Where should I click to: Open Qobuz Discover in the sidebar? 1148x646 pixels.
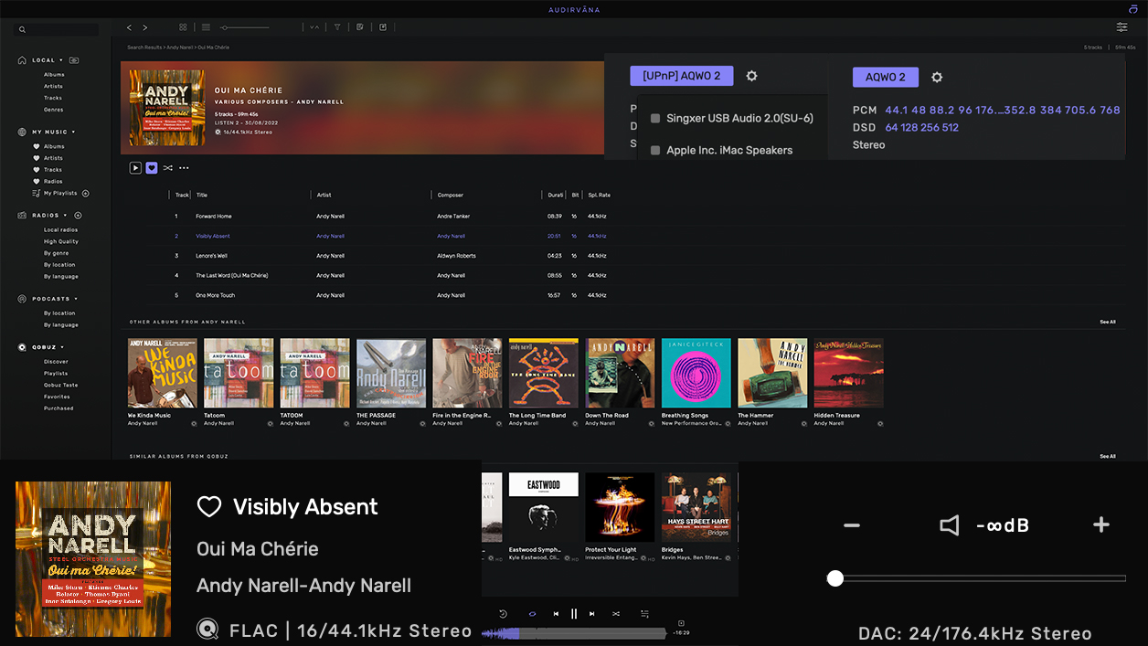coord(56,362)
